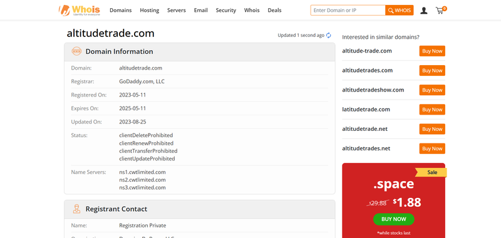501x238 pixels.
Task: Open the user account icon
Action: [424, 11]
